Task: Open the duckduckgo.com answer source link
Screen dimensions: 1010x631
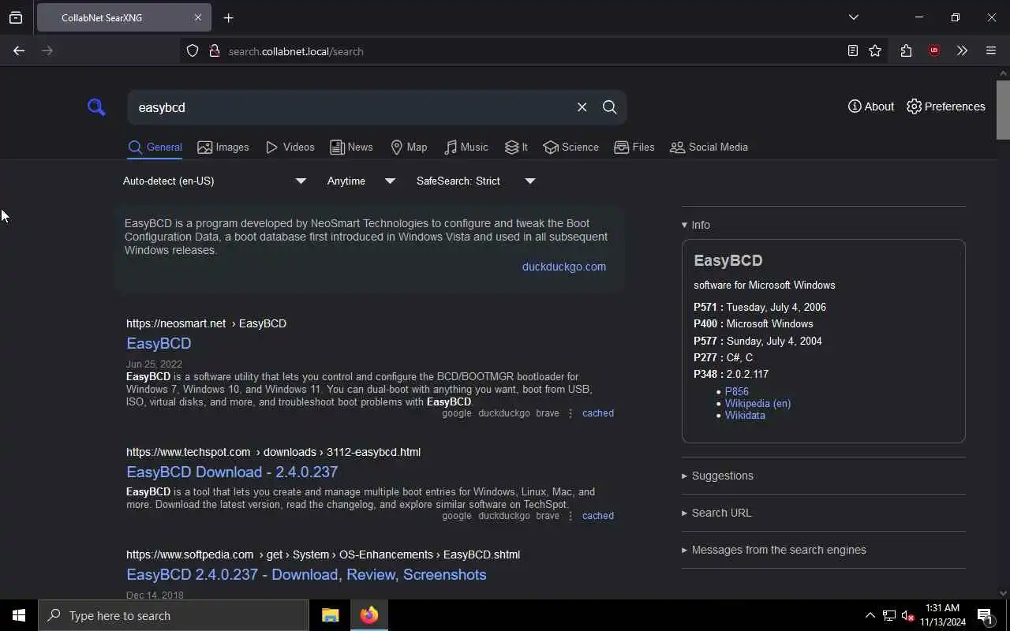Action: [x=564, y=267]
